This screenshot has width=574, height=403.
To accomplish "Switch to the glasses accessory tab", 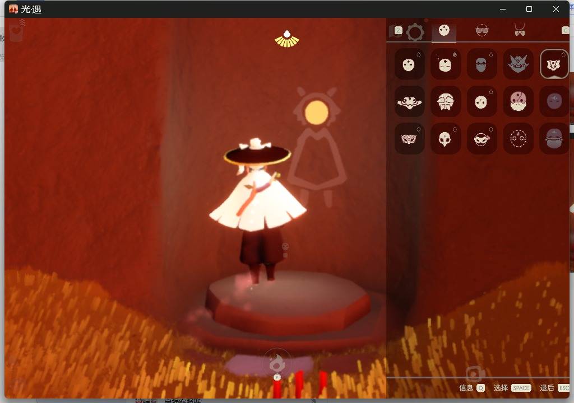I will point(482,30).
